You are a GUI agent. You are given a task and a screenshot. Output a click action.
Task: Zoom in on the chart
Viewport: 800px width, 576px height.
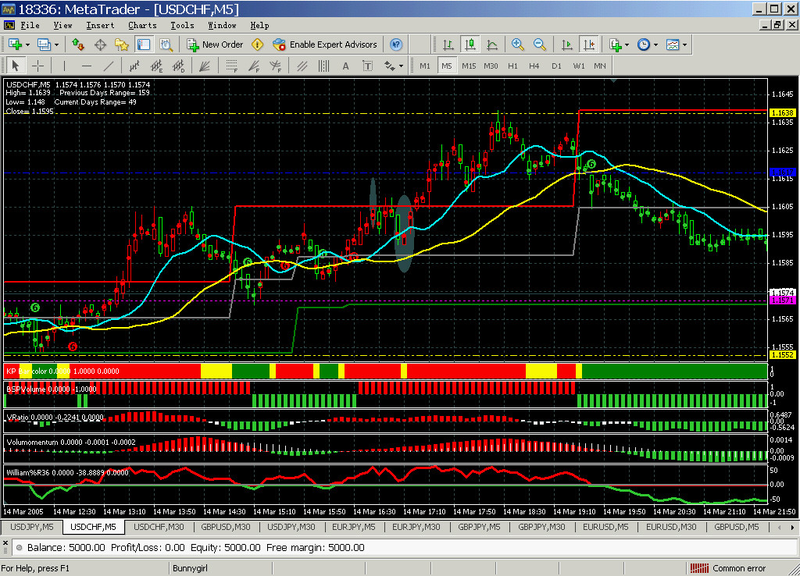click(x=518, y=44)
